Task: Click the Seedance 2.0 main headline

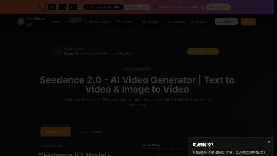Action: pyautogui.click(x=137, y=85)
